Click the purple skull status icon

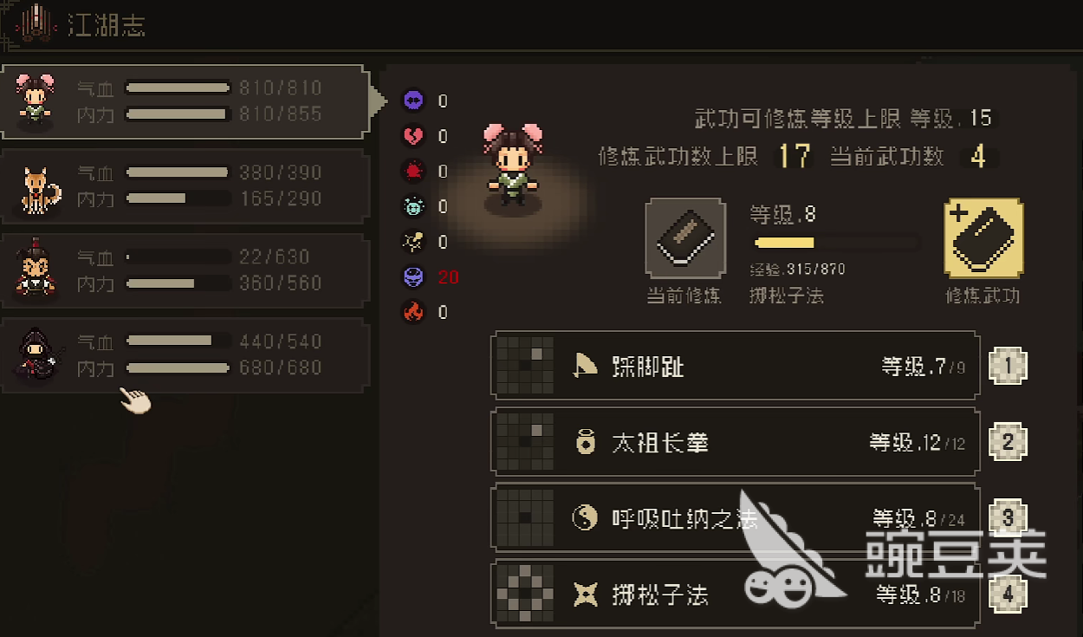413,101
